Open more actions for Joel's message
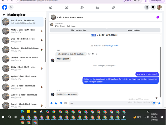This screenshot has height=125, width=166. coord(97,54)
